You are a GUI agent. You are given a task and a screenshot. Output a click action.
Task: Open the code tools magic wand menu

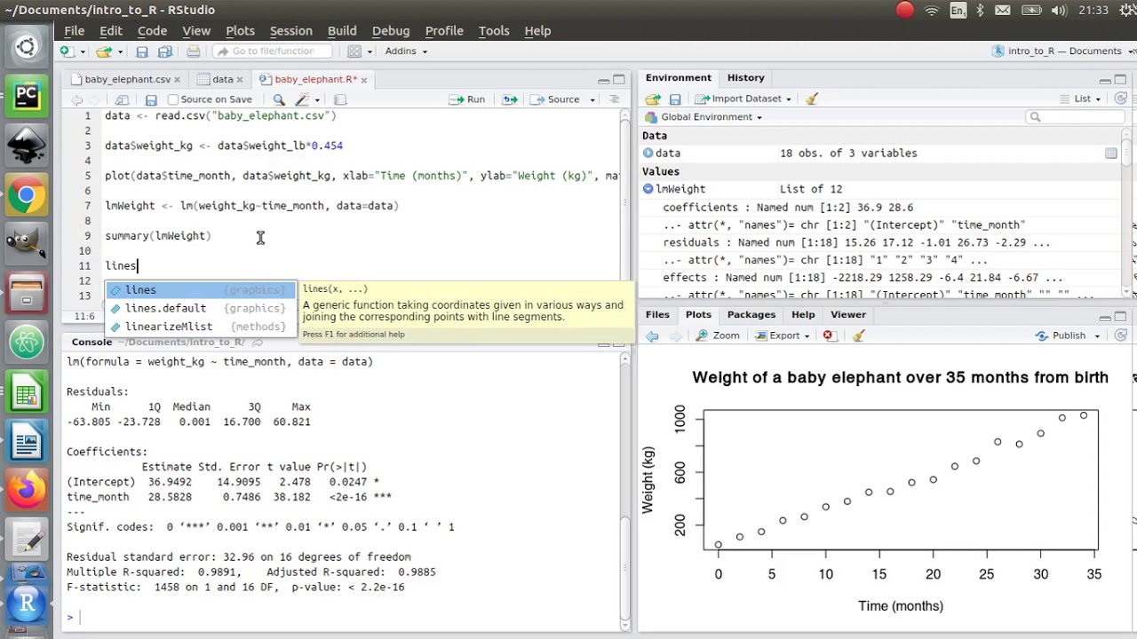[305, 99]
